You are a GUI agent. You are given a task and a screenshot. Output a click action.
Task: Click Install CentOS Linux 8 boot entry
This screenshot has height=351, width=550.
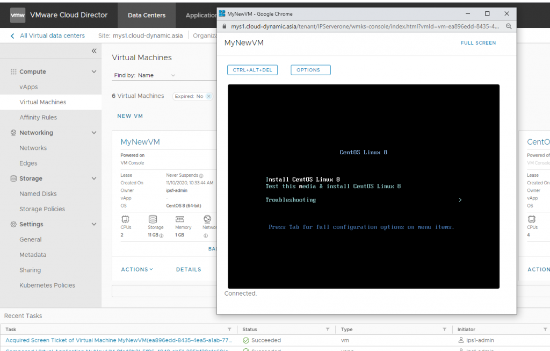click(303, 180)
